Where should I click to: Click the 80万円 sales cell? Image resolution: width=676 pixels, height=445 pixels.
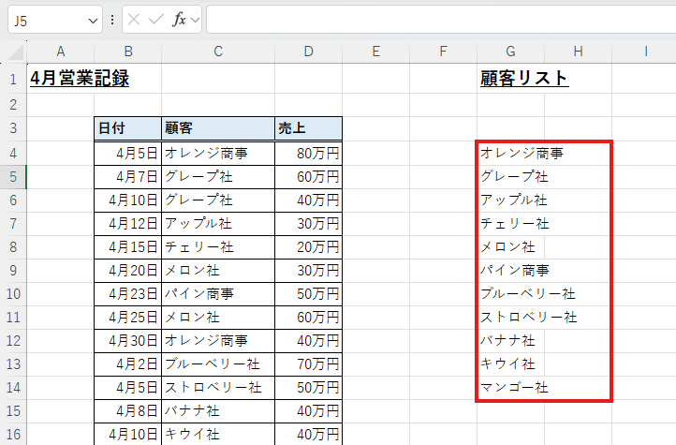pyautogui.click(x=308, y=153)
